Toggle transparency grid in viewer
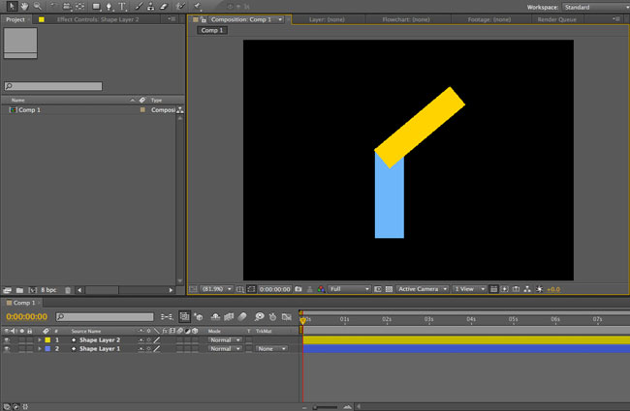This screenshot has height=411, width=630. pyautogui.click(x=389, y=289)
